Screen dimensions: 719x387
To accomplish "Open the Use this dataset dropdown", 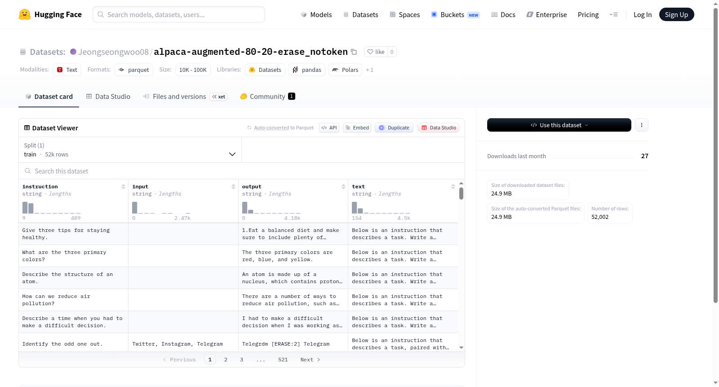I will tap(559, 125).
